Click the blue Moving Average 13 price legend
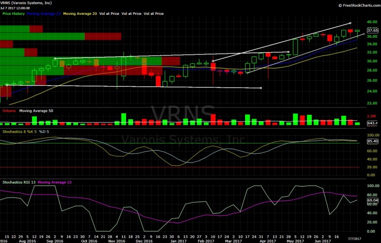381x243 pixels. 44,13
